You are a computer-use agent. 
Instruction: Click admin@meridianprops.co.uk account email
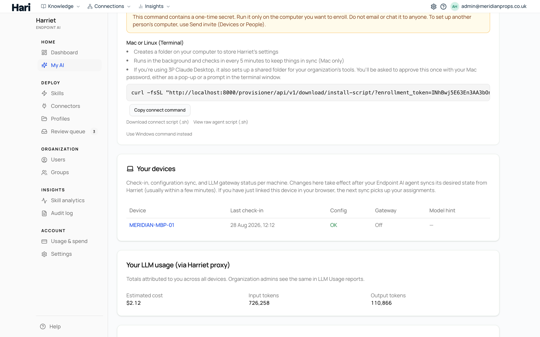click(x=494, y=6)
